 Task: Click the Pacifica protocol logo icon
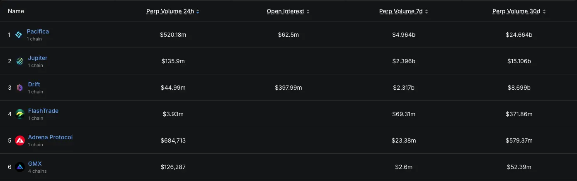(x=19, y=35)
